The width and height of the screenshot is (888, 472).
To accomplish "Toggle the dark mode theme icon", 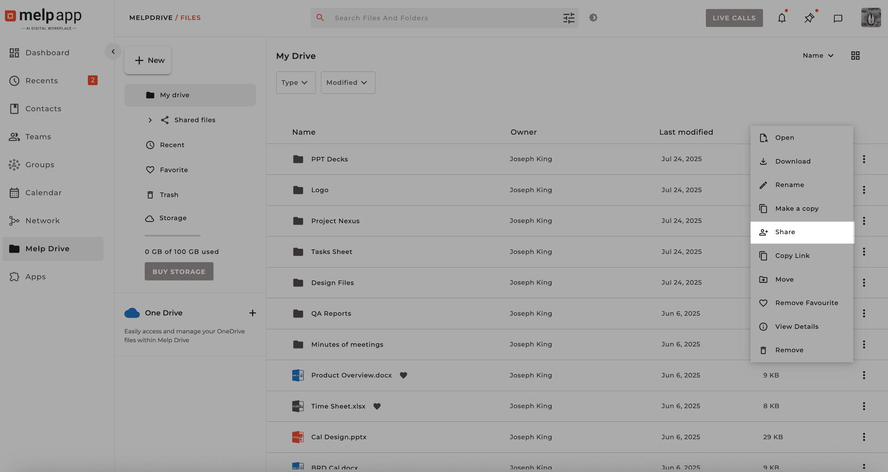I will click(593, 18).
